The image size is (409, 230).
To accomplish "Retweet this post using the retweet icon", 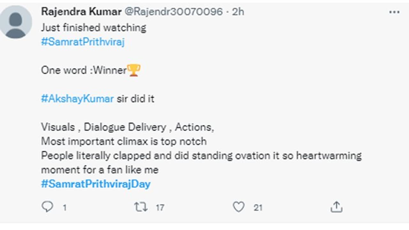I will (141, 207).
